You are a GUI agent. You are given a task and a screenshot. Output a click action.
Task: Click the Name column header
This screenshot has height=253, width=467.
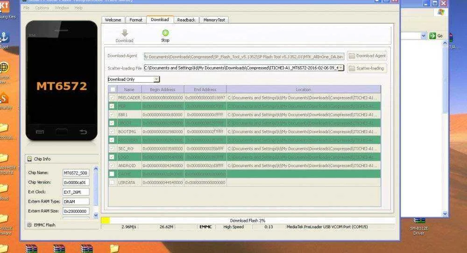(x=129, y=89)
